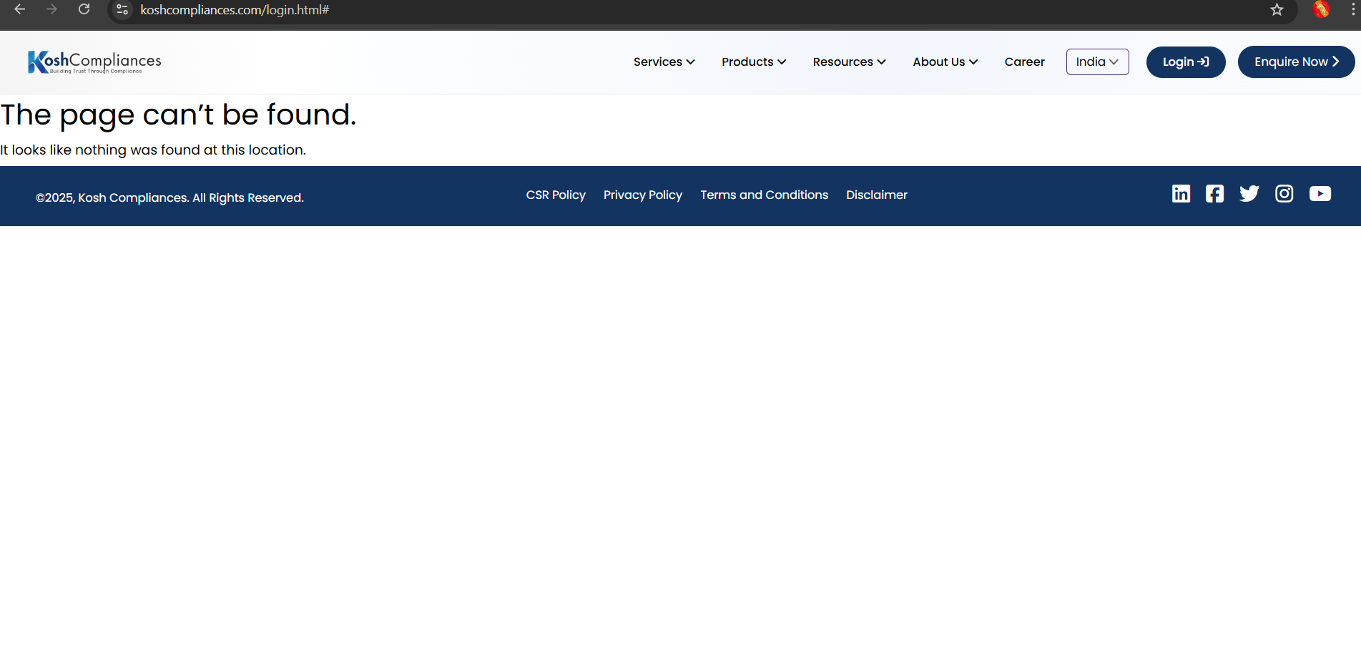
Task: Open the YouTube footer icon
Action: point(1320,194)
